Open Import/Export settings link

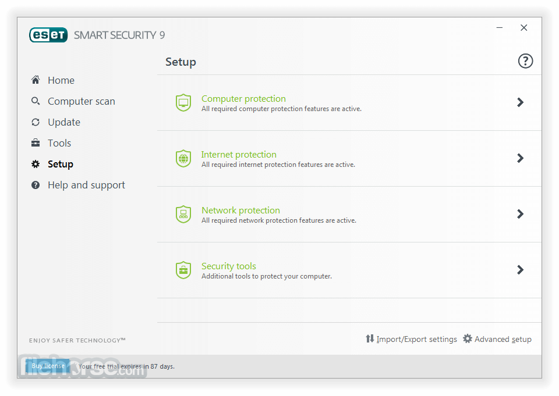pos(416,339)
